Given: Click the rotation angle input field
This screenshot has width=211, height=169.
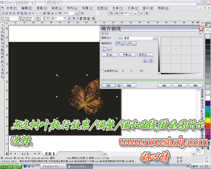Looking at the screenshot, I should [x=59, y=18].
